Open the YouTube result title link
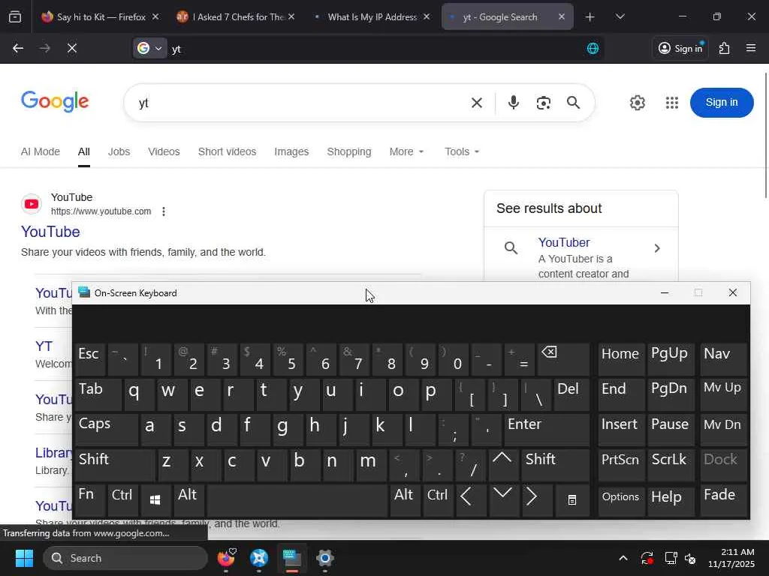Image resolution: width=769 pixels, height=576 pixels. coord(50,232)
